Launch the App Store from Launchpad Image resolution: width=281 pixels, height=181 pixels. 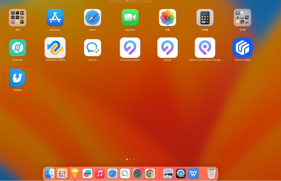[x=55, y=18]
